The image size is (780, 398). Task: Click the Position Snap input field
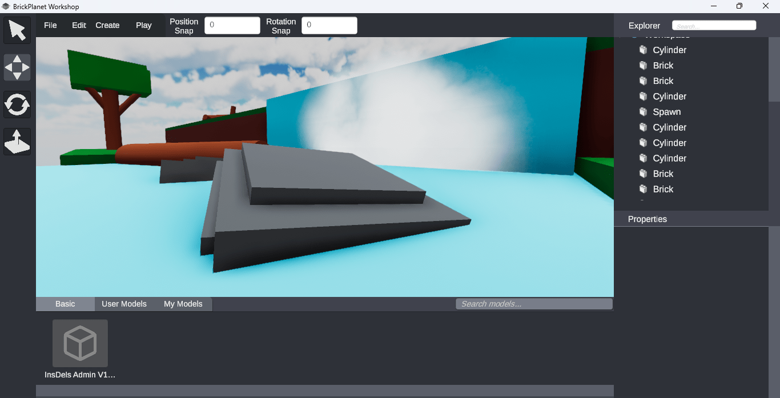[232, 25]
